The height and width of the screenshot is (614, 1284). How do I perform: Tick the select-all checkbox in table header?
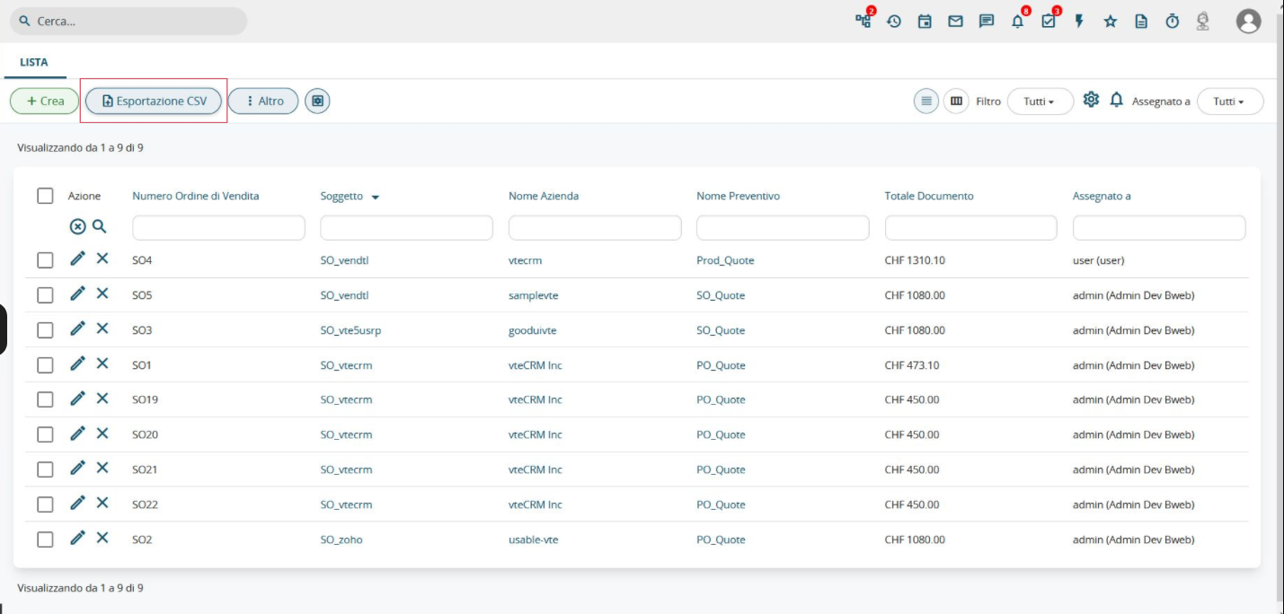[45, 196]
